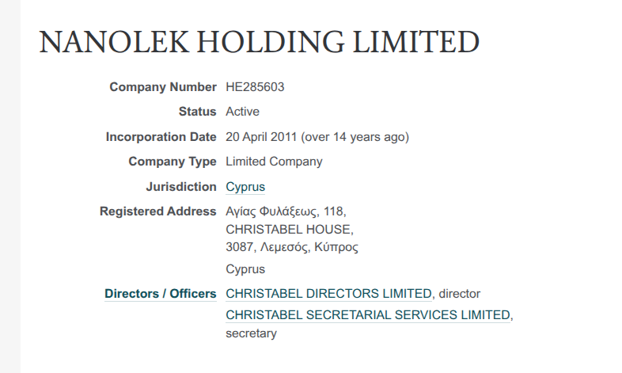Click the Company Number label
The height and width of the screenshot is (373, 622).
(162, 87)
